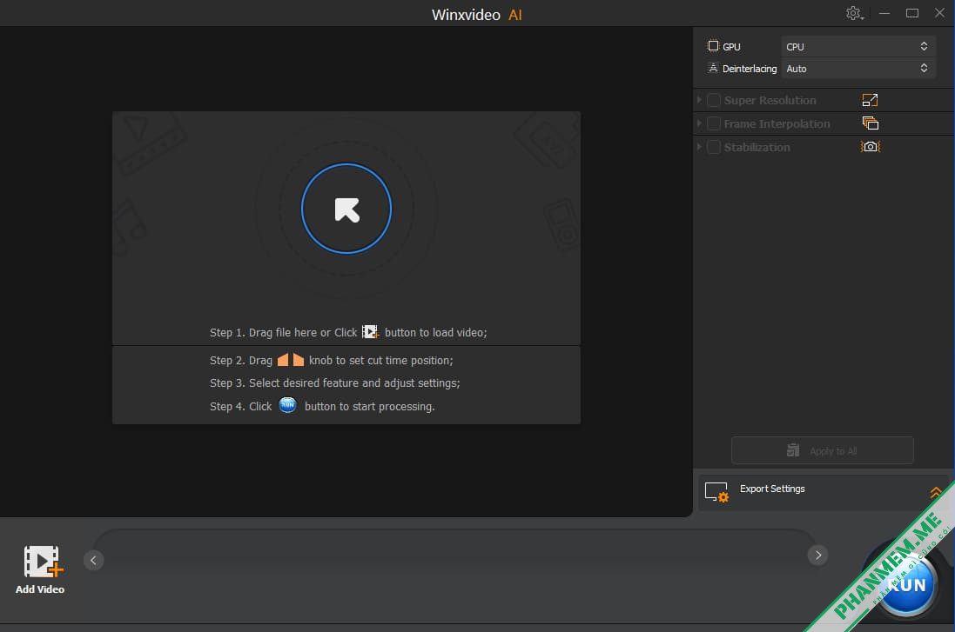The height and width of the screenshot is (632, 955).
Task: Click the small RUN icon in Step 4
Action: coord(287,404)
